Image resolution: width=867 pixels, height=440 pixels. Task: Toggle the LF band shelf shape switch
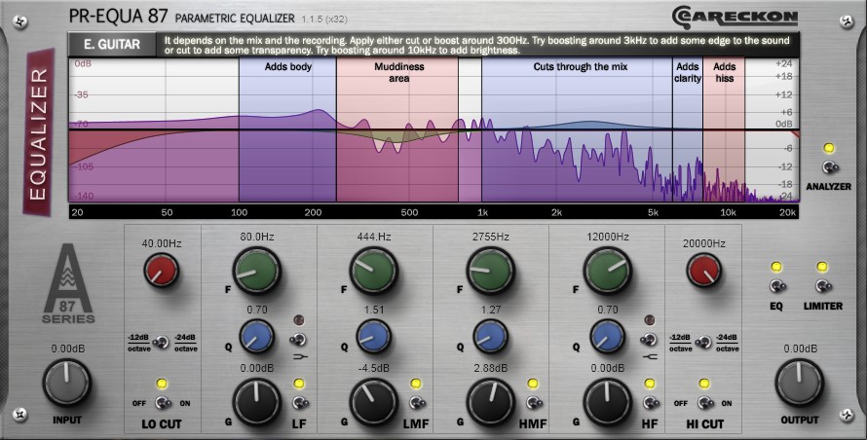[x=300, y=339]
